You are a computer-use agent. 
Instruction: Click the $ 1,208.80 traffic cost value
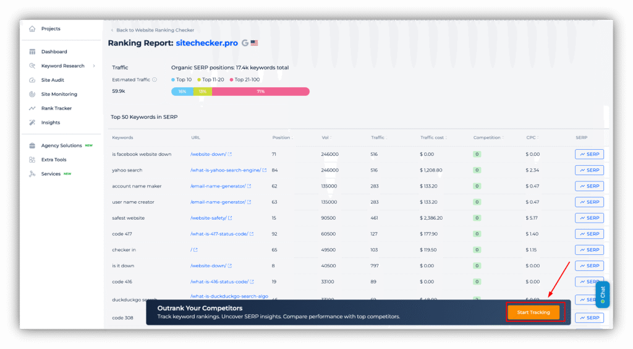point(431,170)
